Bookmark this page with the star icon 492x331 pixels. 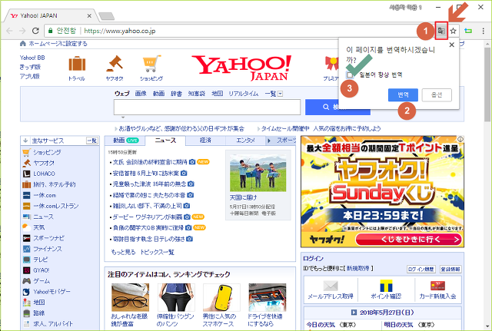pos(453,31)
